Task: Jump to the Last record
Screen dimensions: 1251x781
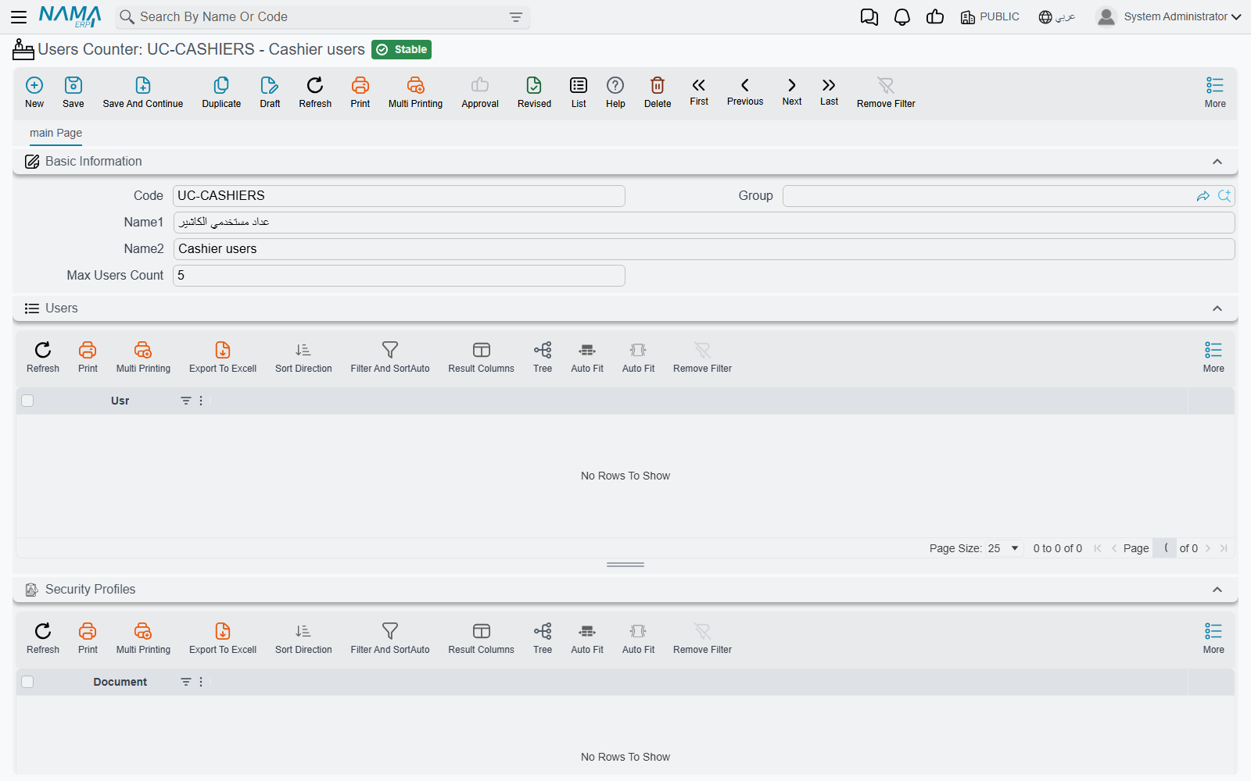Action: (829, 91)
